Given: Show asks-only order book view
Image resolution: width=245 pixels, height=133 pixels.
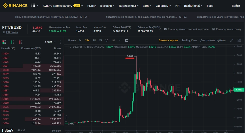Looking at the screenshot, I should (x=20, y=42).
